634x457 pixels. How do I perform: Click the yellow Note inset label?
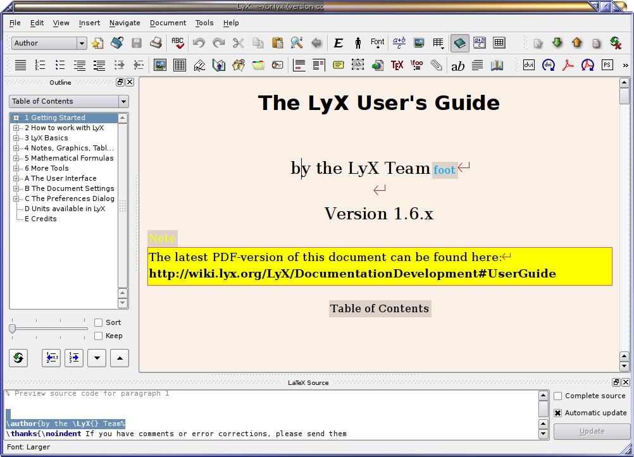click(162, 238)
